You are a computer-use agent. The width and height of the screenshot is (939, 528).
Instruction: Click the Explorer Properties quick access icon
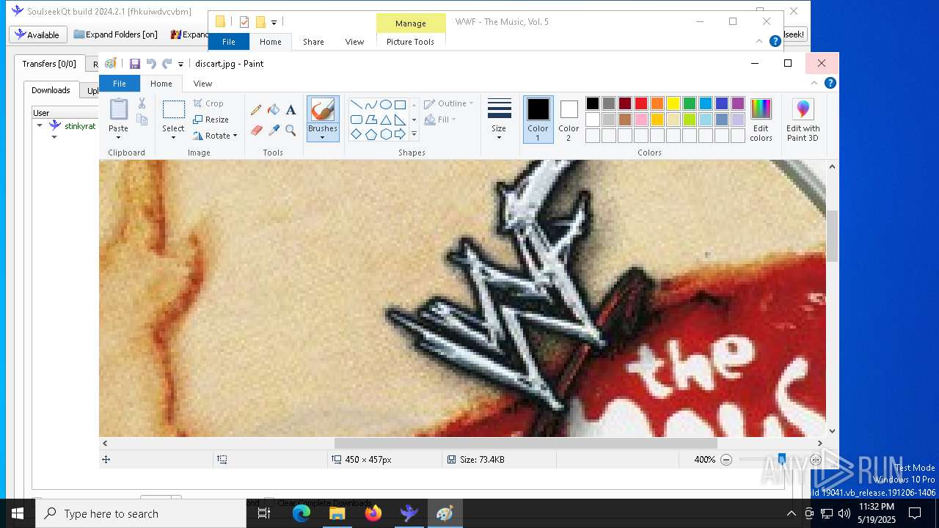tap(244, 22)
